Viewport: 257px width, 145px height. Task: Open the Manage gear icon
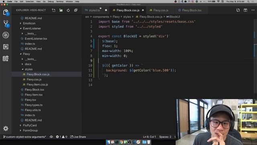coord(6,128)
